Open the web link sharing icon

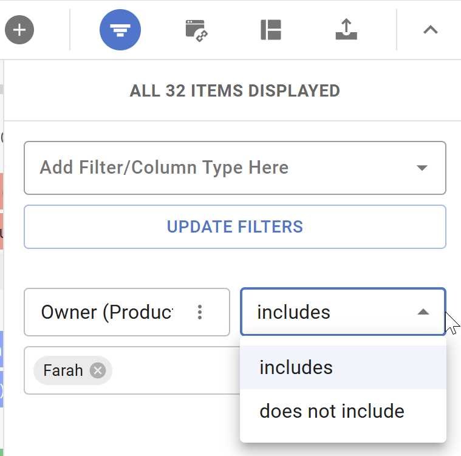coord(196,30)
